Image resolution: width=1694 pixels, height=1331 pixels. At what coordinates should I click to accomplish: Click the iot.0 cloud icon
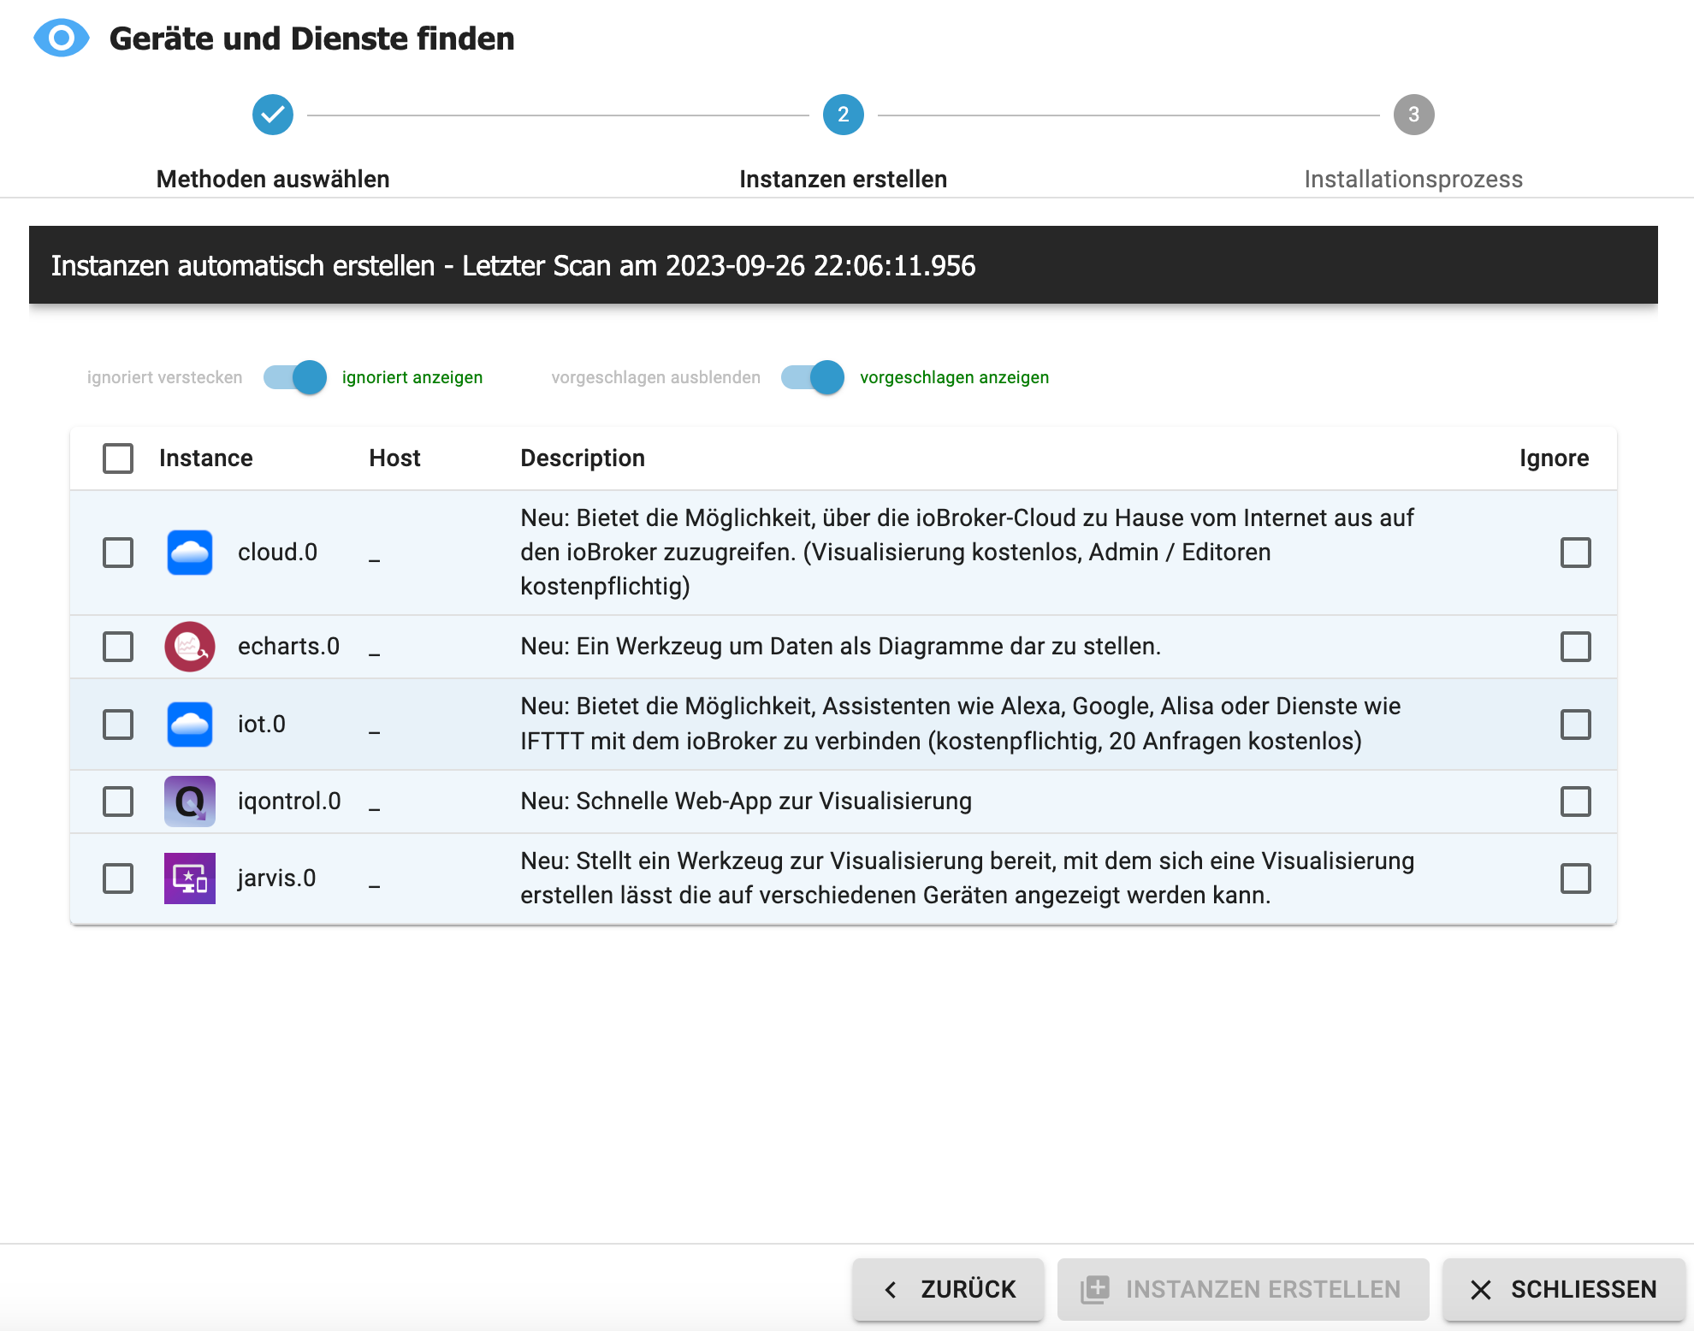tap(190, 725)
